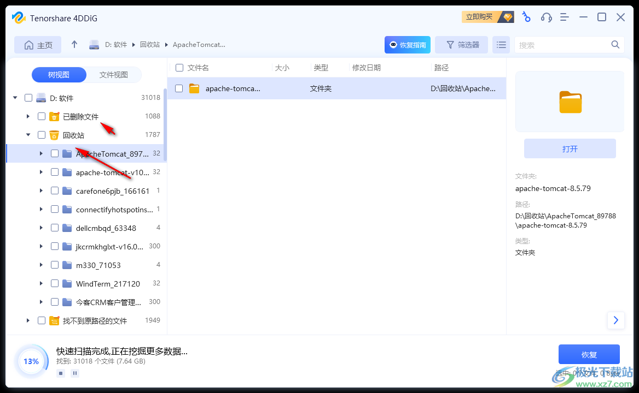Collapse the 回收站 tree node

coord(28,135)
